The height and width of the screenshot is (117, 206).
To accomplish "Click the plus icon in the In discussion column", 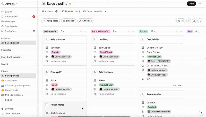I will (81, 31).
